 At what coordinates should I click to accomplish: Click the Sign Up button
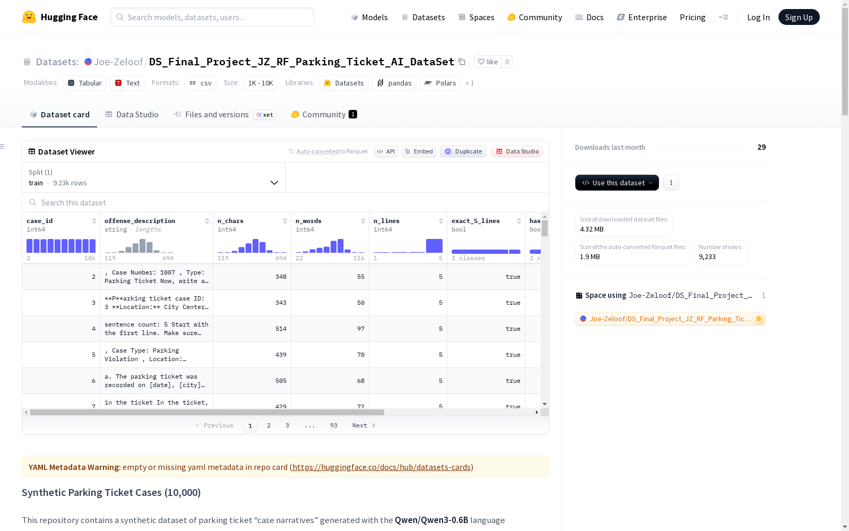(x=799, y=17)
